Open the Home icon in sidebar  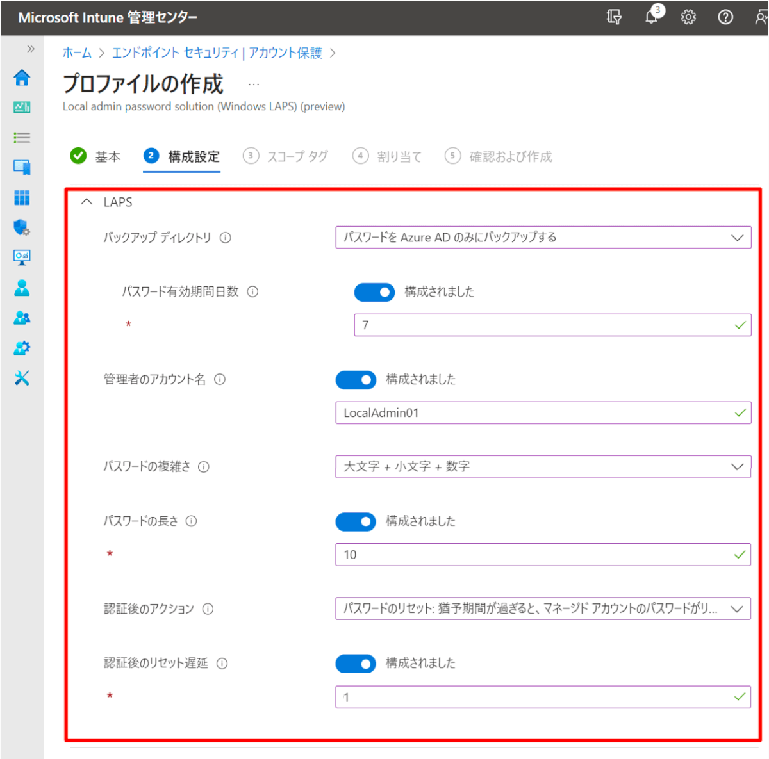click(22, 78)
